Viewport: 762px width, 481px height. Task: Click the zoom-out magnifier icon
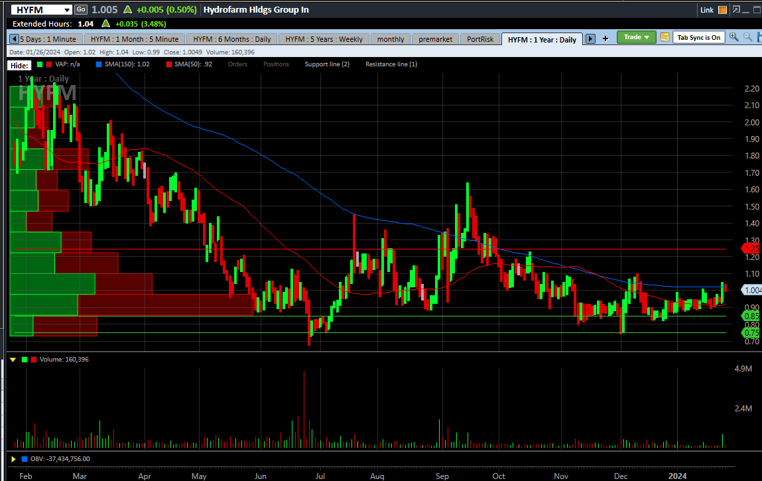coord(747,36)
